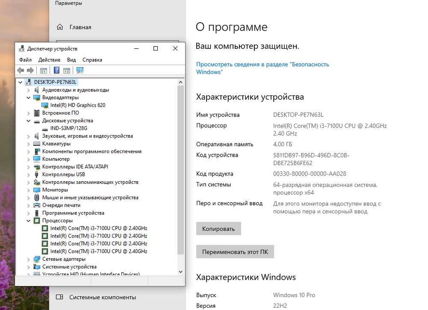Click the Back arrow in Device Manager toolbar
The width and height of the screenshot is (428, 310).
point(20,70)
